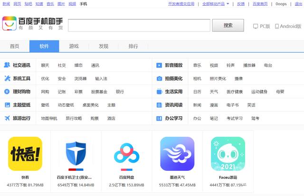Click the 墨迹天气 app name text
This screenshot has width=304, height=196.
click(177, 177)
